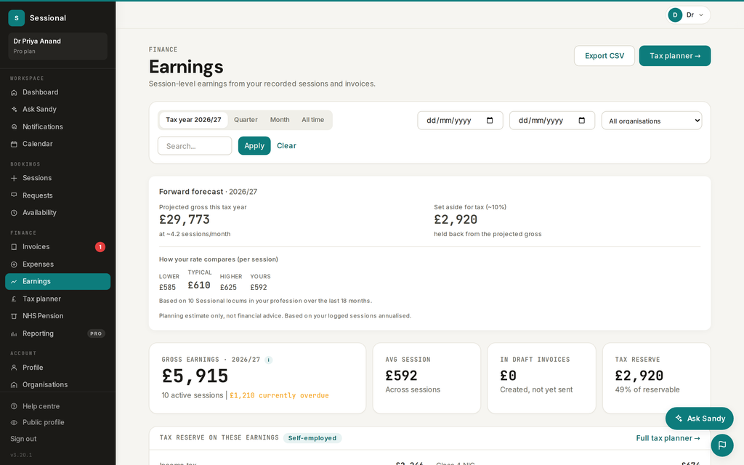
Task: Click the Help centre question icon
Action: [x=14, y=406]
